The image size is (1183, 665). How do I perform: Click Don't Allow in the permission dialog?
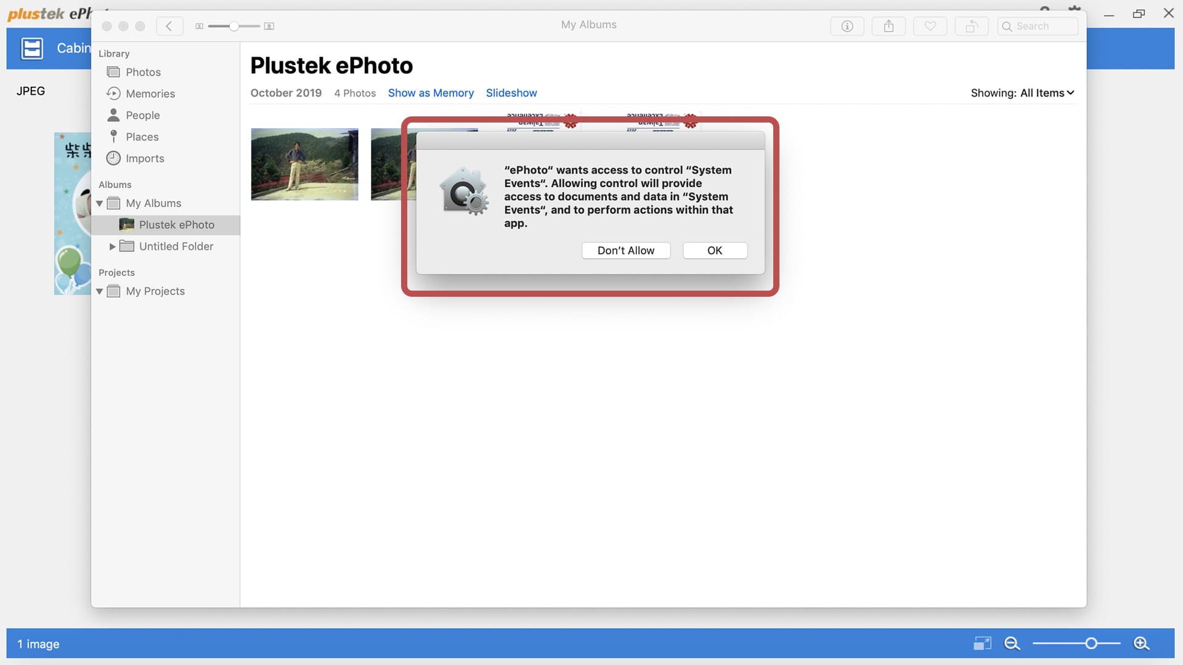626,251
